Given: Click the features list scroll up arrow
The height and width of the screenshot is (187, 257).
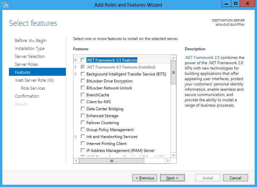Looking at the screenshot, I should [174, 58].
